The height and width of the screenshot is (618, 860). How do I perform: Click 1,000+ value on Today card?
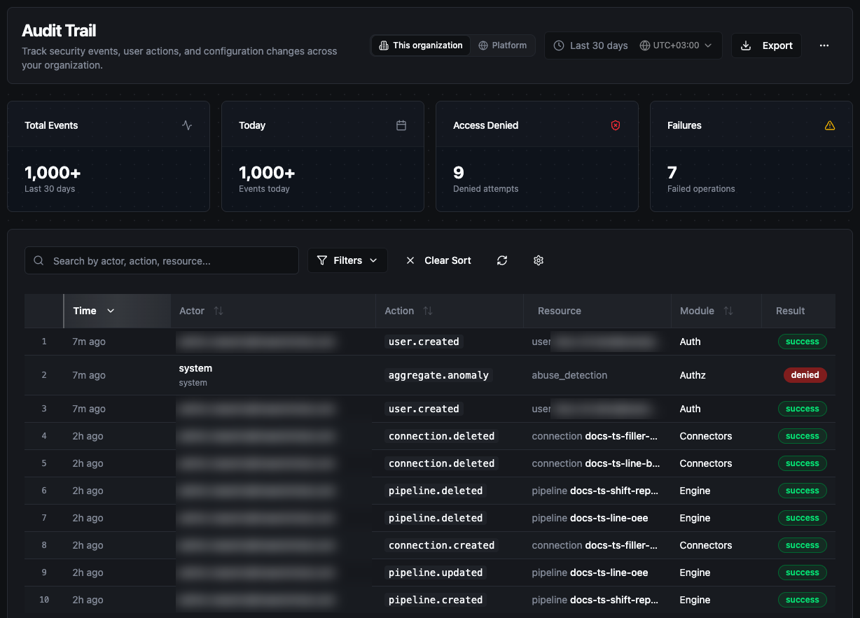(x=267, y=172)
